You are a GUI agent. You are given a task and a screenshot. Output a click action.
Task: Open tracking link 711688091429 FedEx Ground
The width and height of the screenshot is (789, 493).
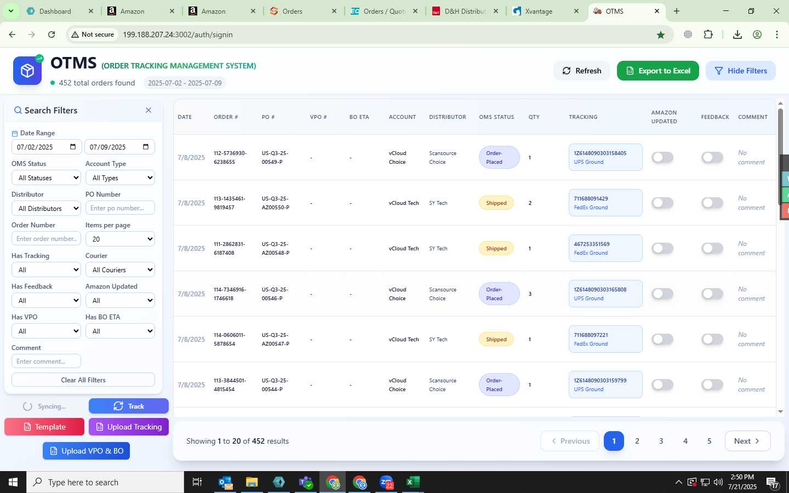tap(605, 203)
